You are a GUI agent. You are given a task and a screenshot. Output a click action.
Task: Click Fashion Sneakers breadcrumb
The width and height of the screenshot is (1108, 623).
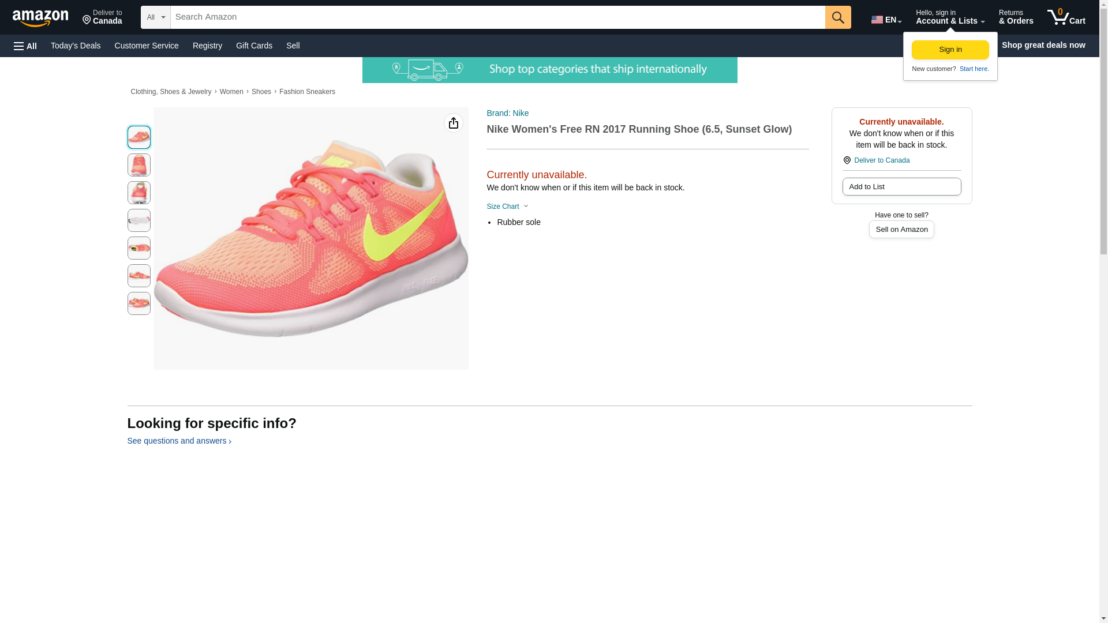pyautogui.click(x=307, y=92)
